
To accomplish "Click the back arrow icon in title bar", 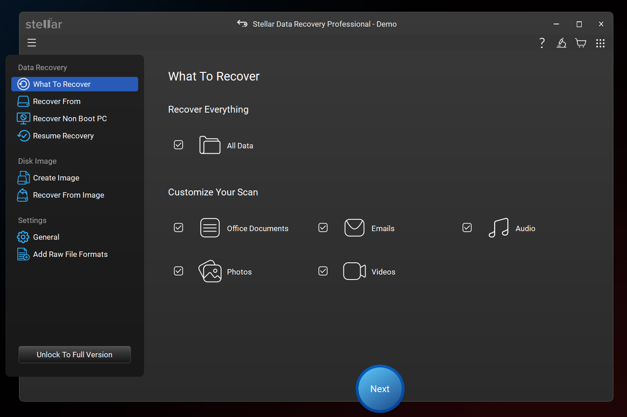I will point(242,24).
